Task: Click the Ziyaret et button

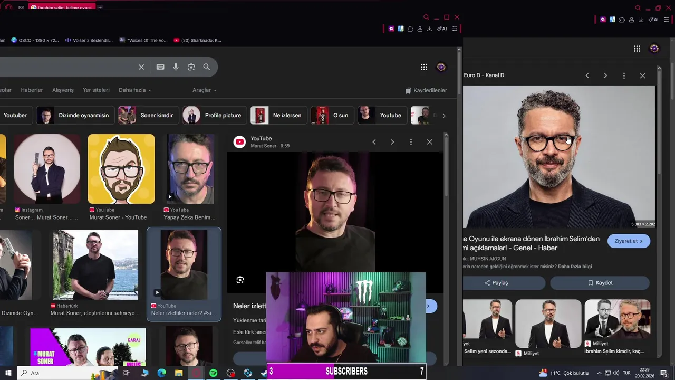Action: 629,241
